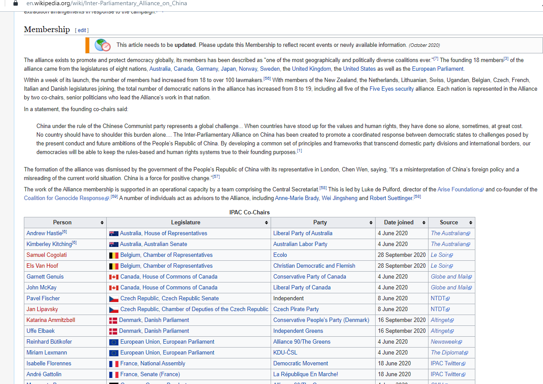543x384 pixels.
Task: Open the Norway link in the paragraph
Action: coord(248,69)
